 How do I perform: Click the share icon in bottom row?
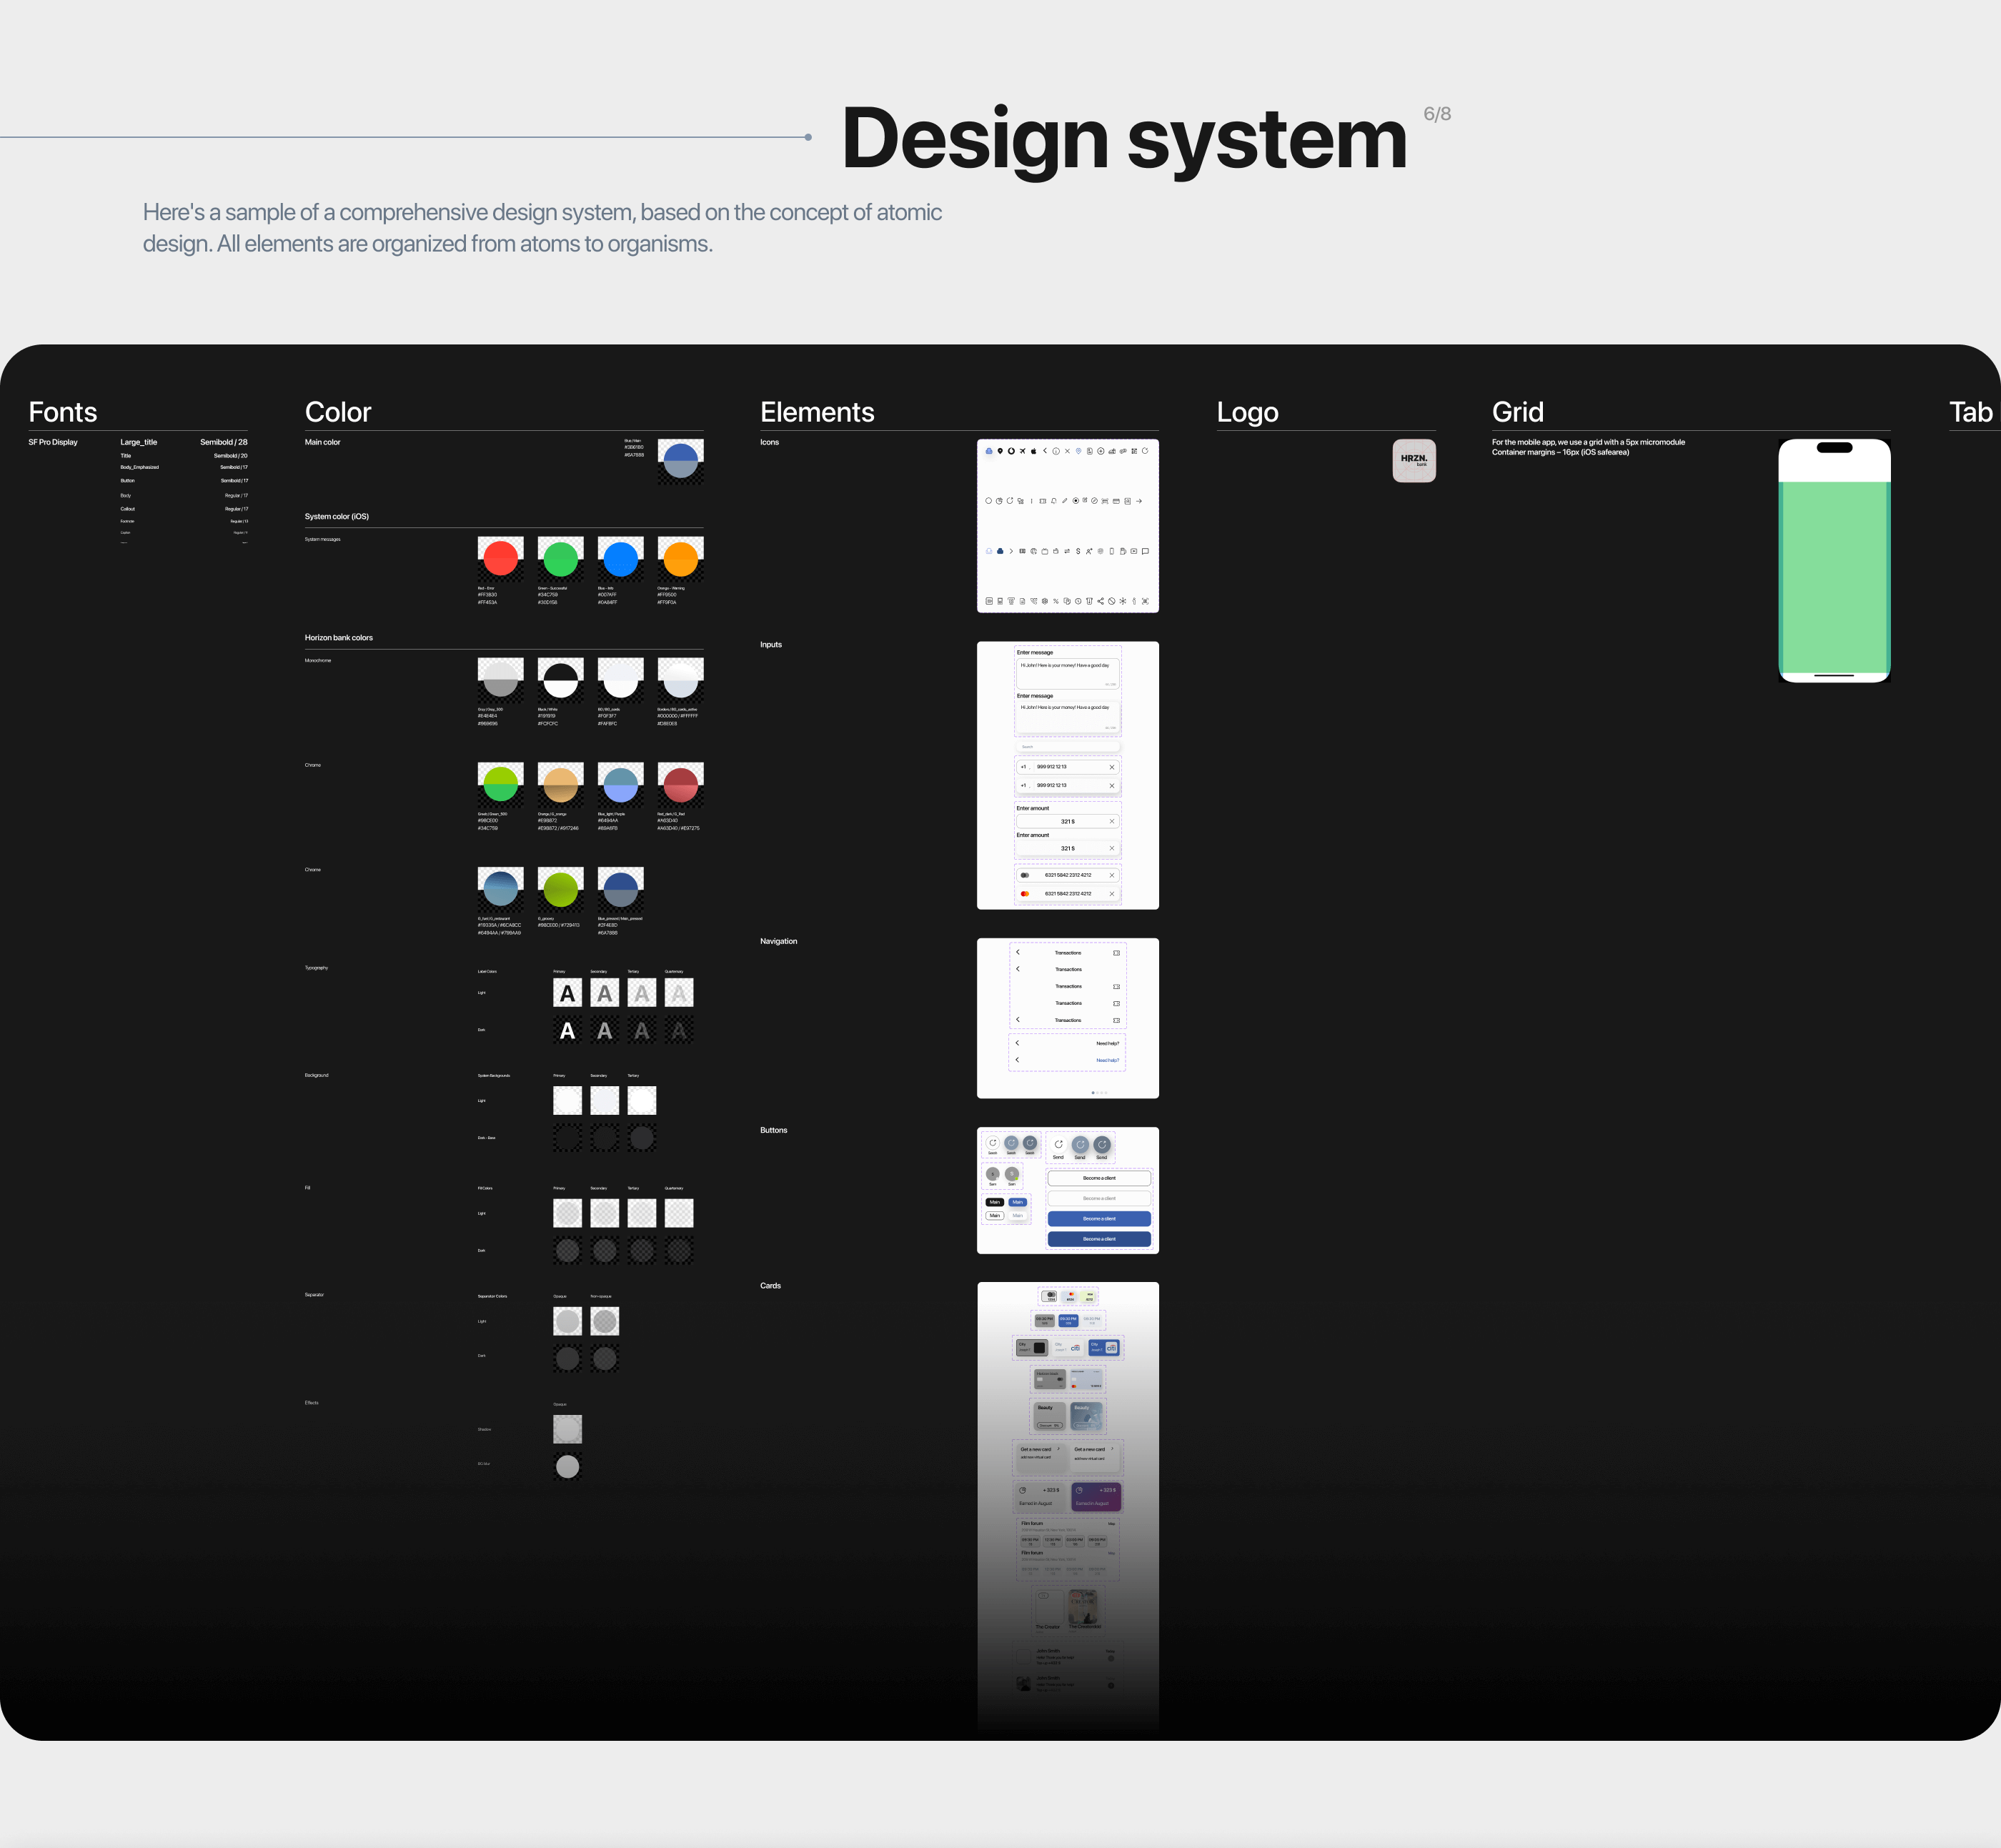1101,602
